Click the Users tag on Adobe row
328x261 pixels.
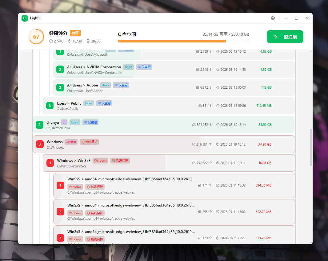(106, 85)
